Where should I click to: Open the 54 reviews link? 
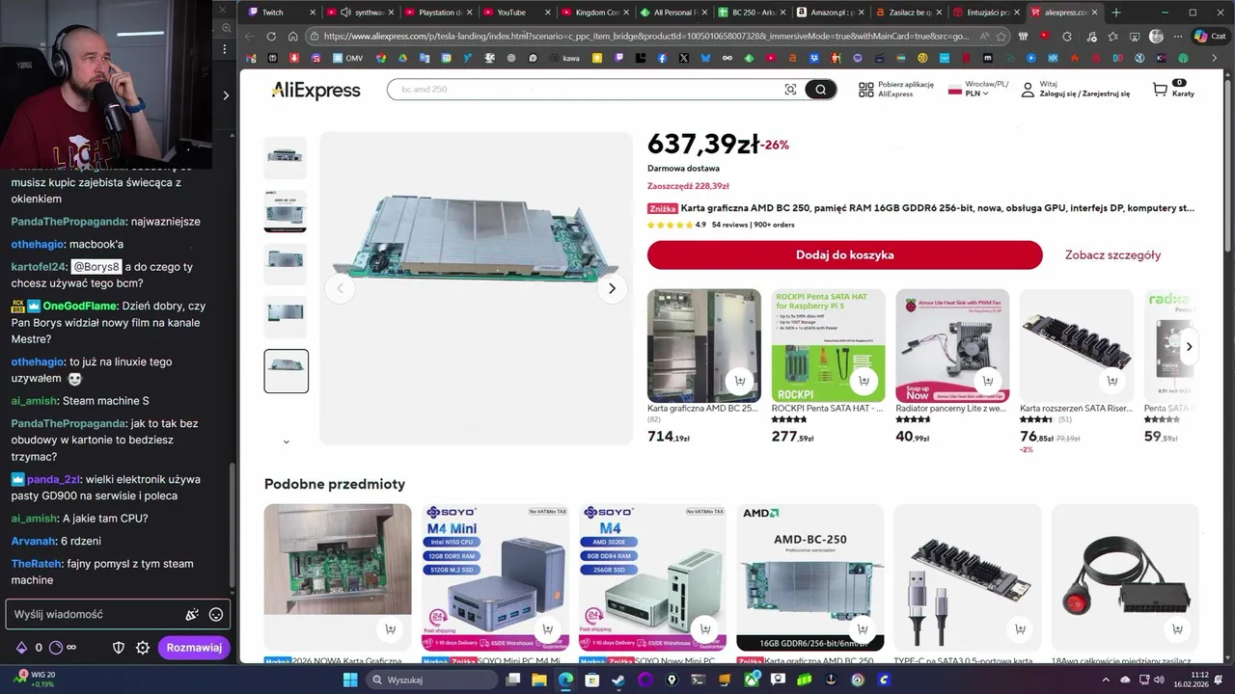coord(729,225)
